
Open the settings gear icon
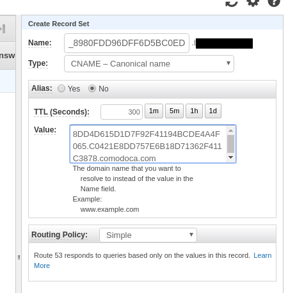253,3
